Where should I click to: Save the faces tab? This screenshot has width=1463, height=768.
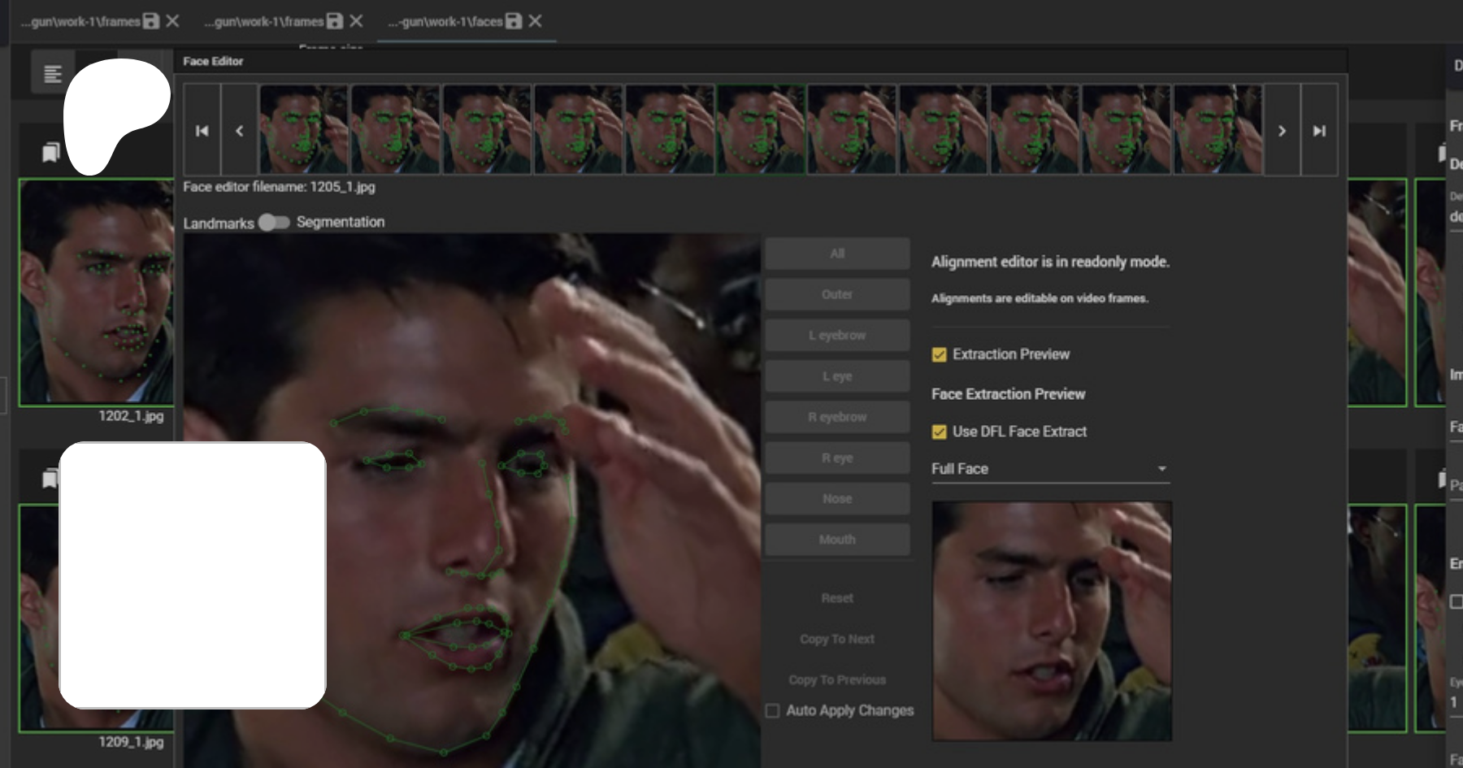point(514,21)
